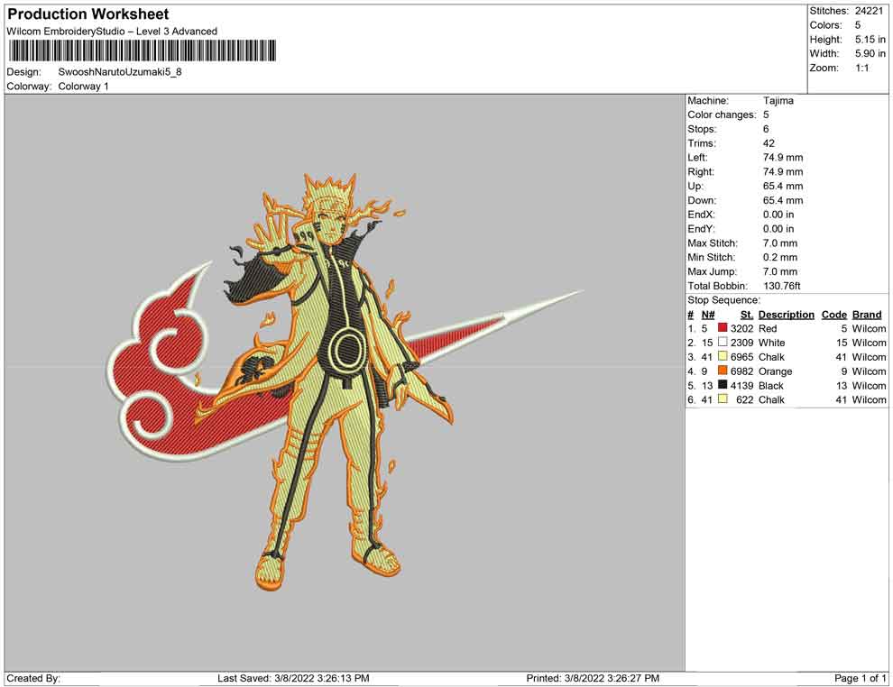Click the Machine value 'Tajima'
The height and width of the screenshot is (687, 893).
778,101
